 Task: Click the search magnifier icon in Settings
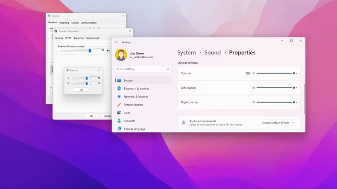168,69
